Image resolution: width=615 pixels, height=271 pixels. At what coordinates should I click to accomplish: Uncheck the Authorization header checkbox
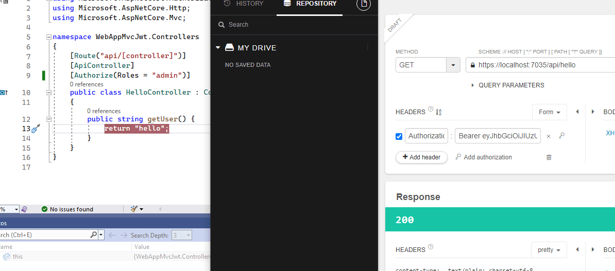pyautogui.click(x=399, y=136)
